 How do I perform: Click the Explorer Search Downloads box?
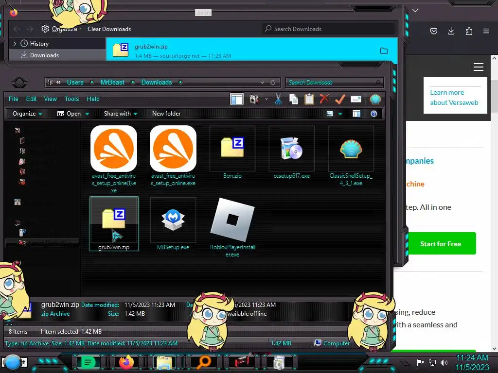335,83
